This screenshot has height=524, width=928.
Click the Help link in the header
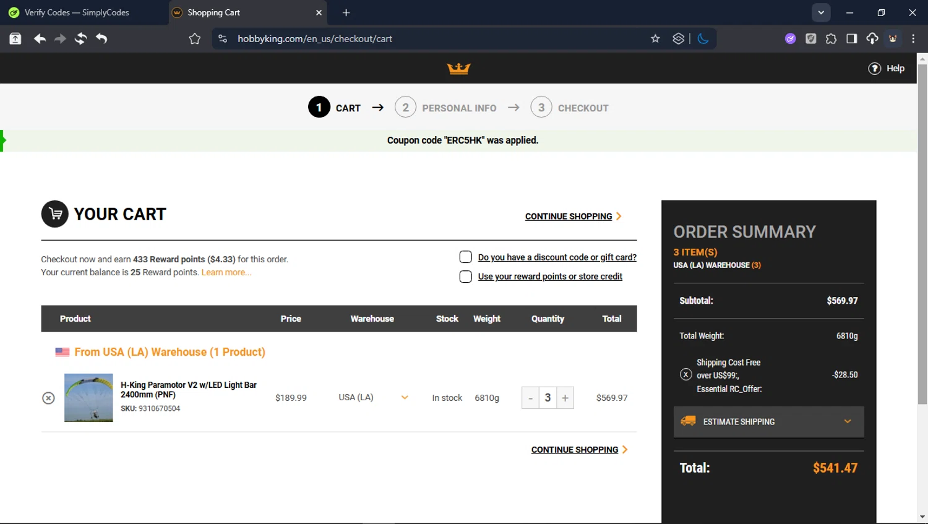(x=895, y=69)
